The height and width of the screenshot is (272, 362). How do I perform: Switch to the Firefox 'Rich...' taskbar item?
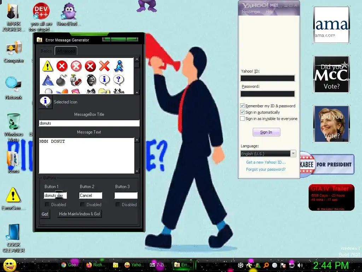click(96, 265)
